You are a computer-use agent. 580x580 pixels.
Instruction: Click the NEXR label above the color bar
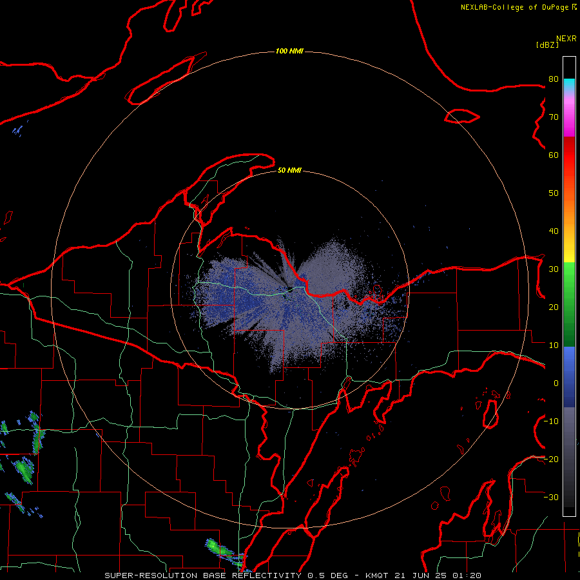[x=566, y=39]
